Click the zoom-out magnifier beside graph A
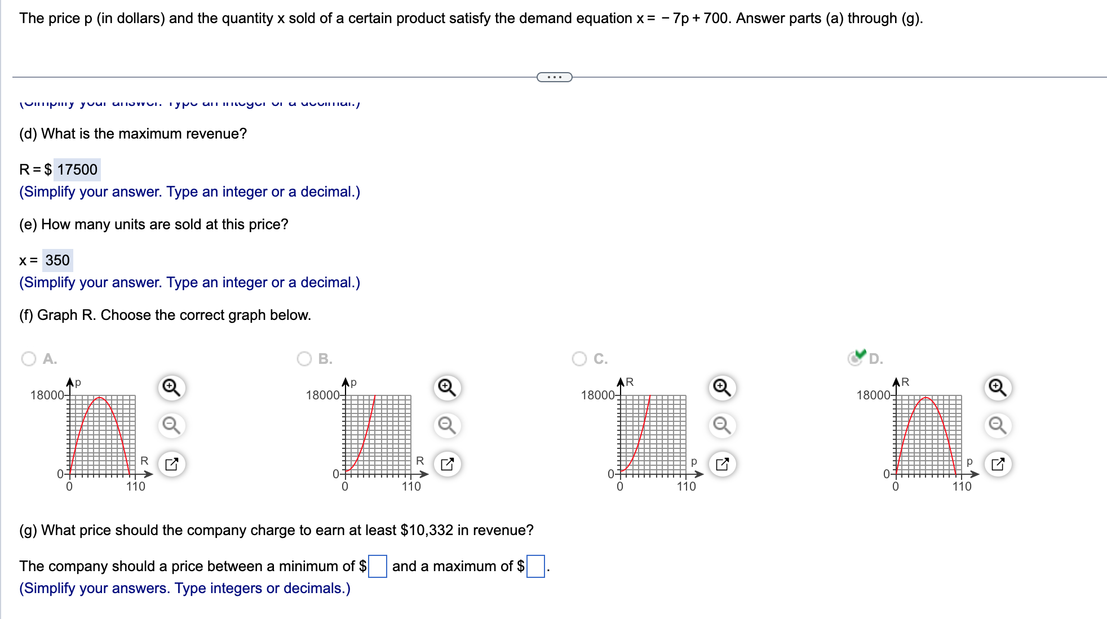1107x619 pixels. pyautogui.click(x=171, y=426)
